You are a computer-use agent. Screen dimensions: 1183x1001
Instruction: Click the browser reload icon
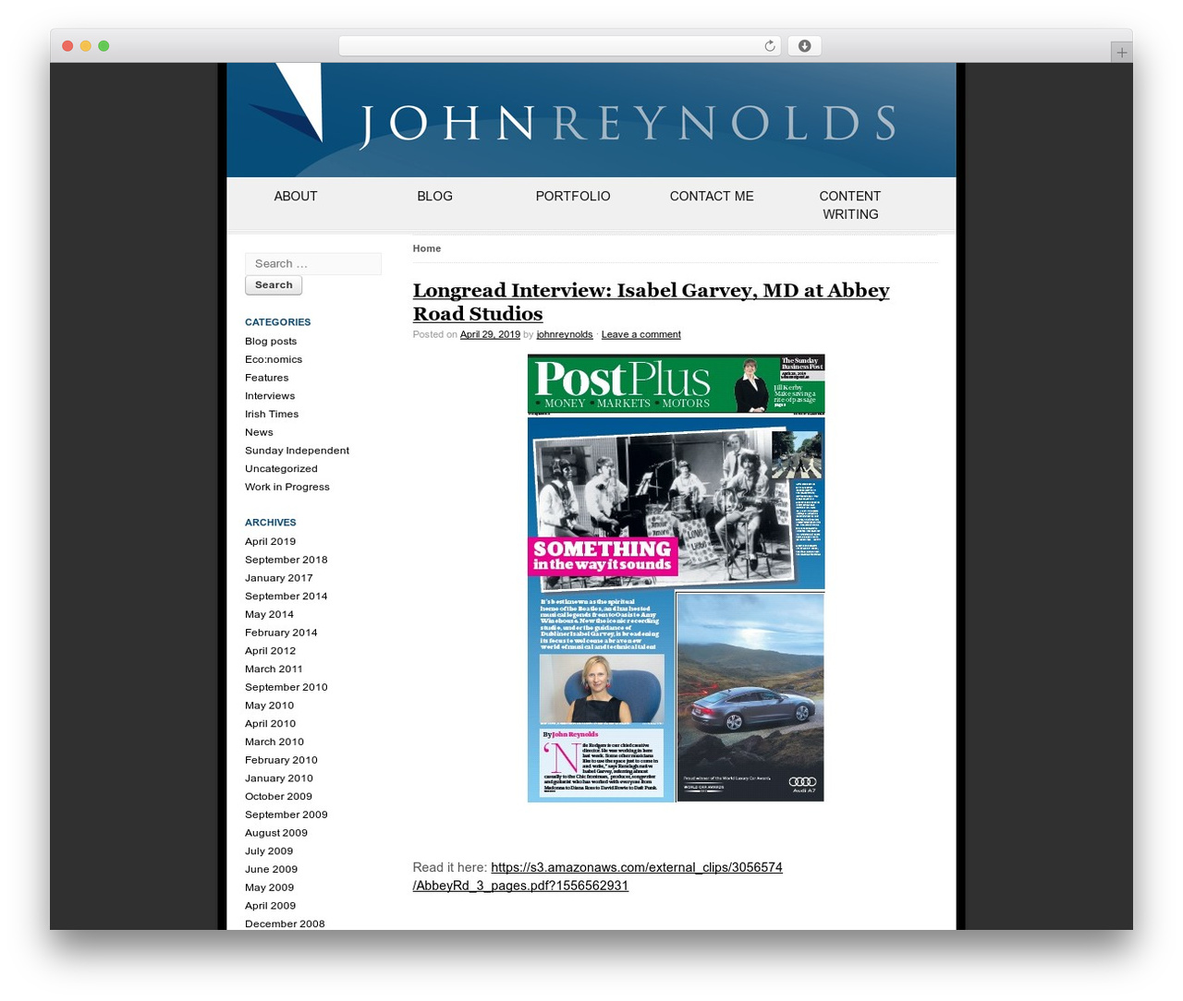(769, 46)
